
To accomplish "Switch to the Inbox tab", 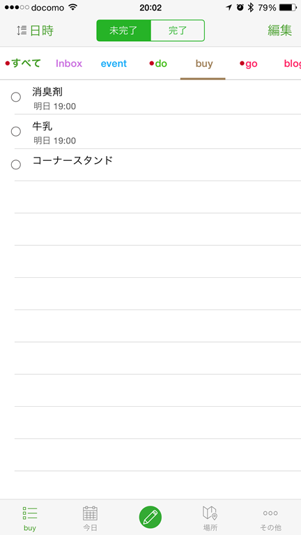I will (69, 63).
